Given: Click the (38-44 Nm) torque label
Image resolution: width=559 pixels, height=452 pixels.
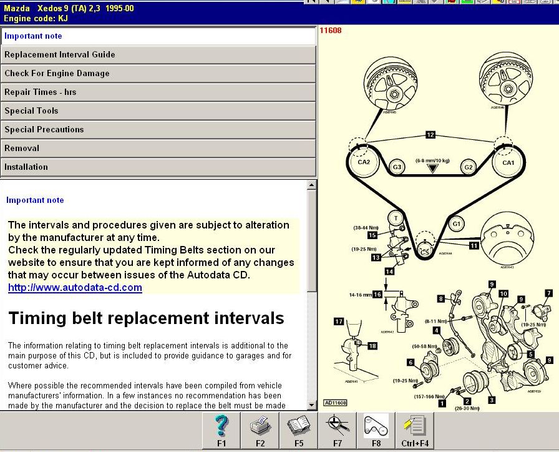Looking at the screenshot, I should coord(366,228).
